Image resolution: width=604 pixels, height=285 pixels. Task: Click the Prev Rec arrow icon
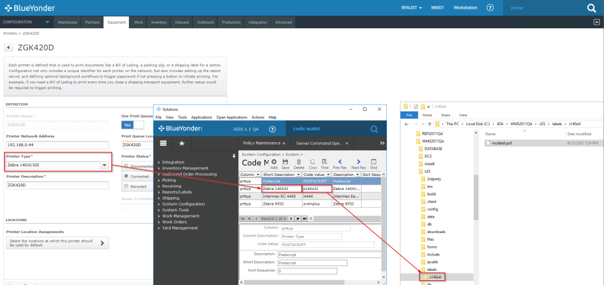(340, 162)
